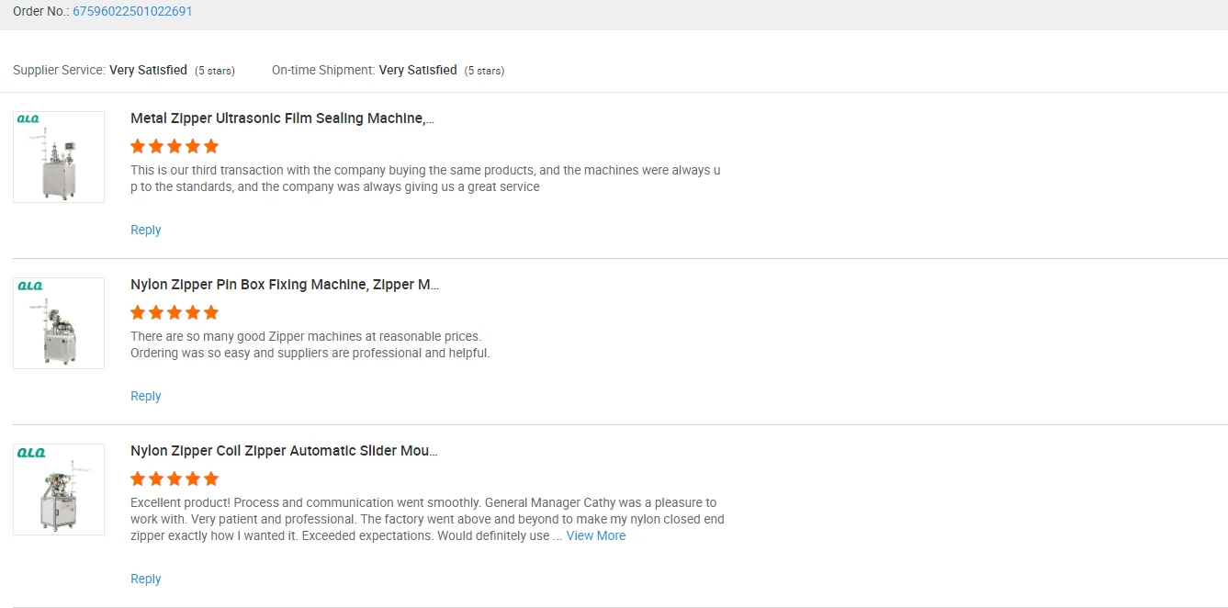Click the ALA logo on the Metal Zipper image
The image size is (1228, 608).
[29, 119]
